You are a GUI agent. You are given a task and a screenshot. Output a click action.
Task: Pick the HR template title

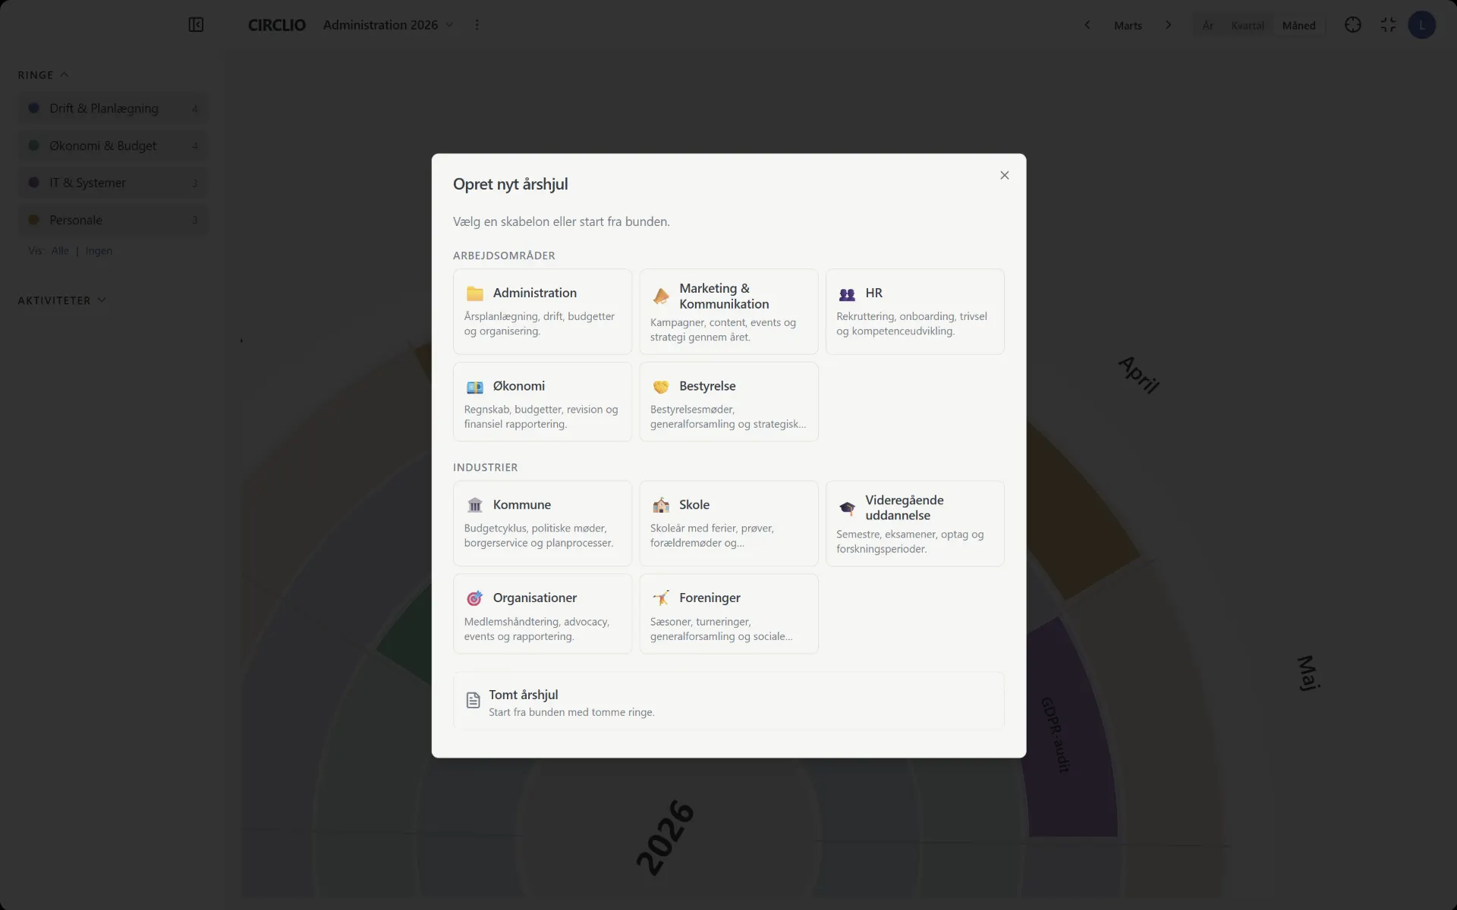873,293
